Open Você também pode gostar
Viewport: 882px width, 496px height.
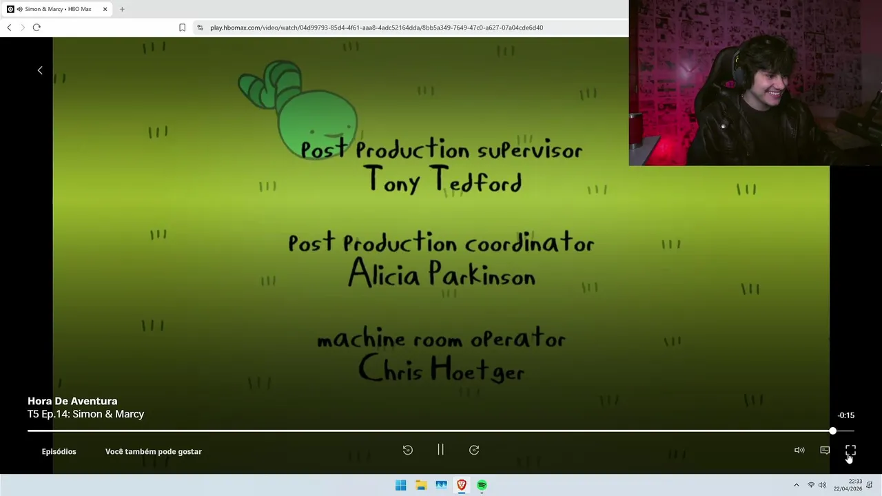point(154,452)
